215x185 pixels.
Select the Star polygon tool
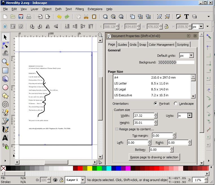pos(5,96)
